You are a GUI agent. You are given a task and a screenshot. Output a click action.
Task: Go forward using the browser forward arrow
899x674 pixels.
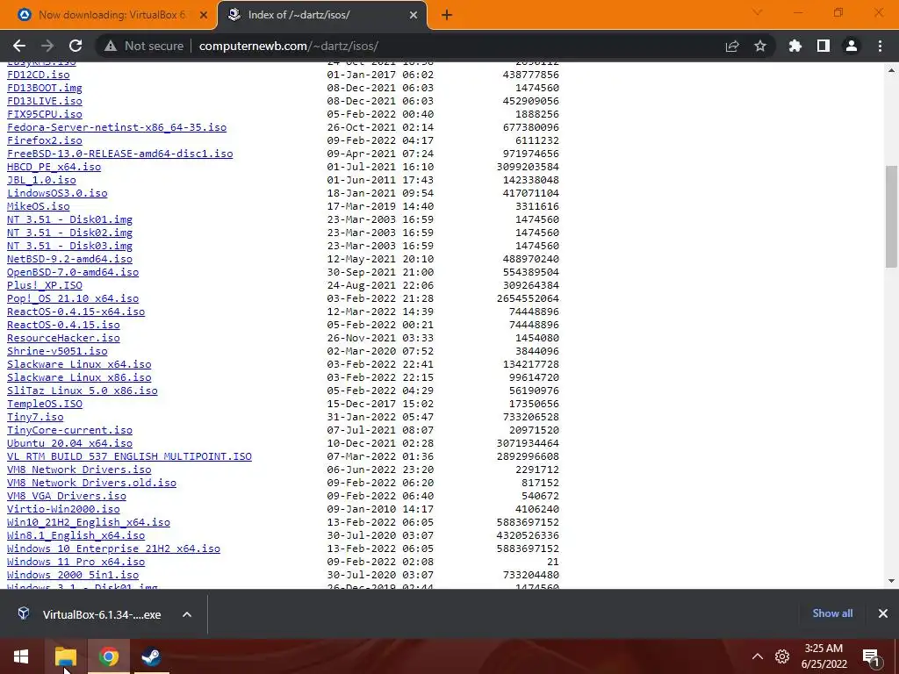47,46
